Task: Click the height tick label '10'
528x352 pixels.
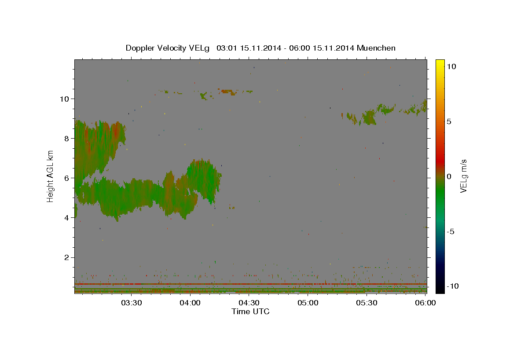Action: coord(64,99)
